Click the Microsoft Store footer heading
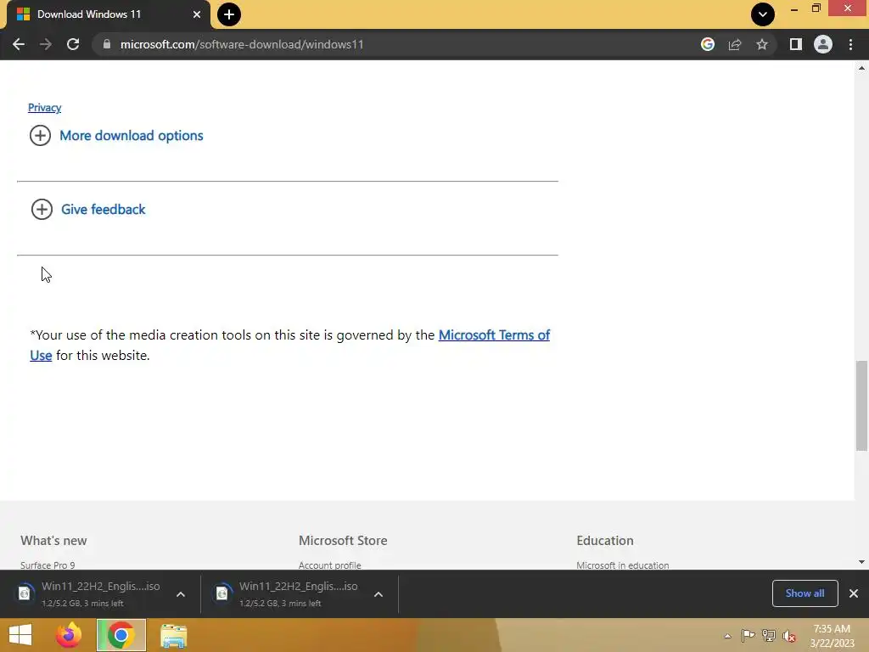869x652 pixels. coord(343,541)
